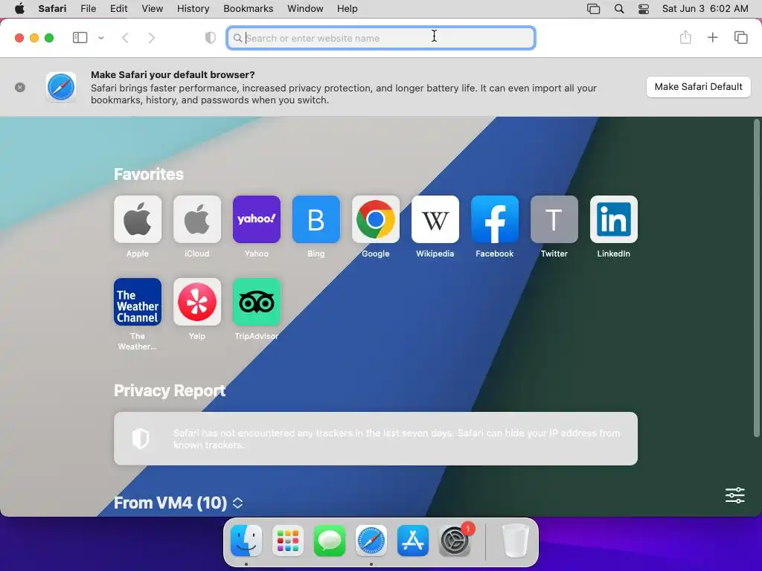The width and height of the screenshot is (762, 571).
Task: Open the Bookmarks menu
Action: (249, 9)
